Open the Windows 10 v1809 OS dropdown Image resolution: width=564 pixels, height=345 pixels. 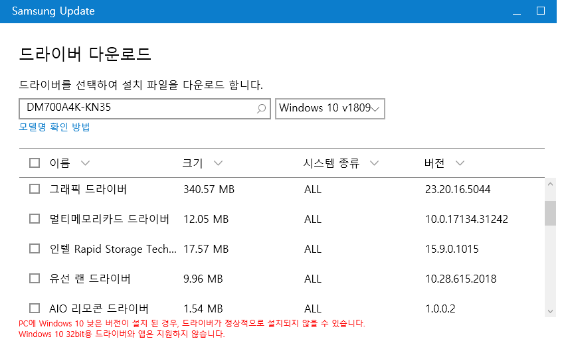pyautogui.click(x=330, y=109)
